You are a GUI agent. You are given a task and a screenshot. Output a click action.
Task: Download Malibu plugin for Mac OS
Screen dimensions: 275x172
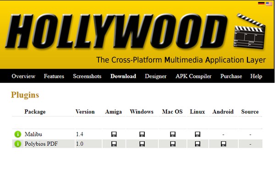[x=173, y=134]
